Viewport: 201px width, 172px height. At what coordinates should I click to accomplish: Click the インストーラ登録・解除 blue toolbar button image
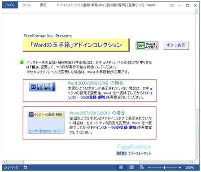(42, 86)
